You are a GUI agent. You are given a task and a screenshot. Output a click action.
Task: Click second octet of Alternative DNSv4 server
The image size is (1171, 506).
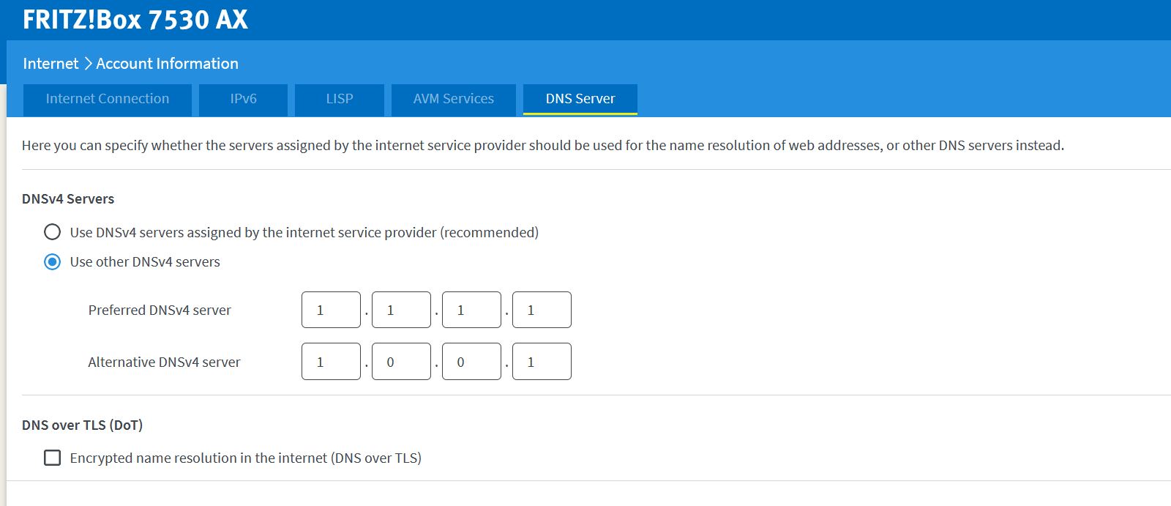pyautogui.click(x=401, y=362)
